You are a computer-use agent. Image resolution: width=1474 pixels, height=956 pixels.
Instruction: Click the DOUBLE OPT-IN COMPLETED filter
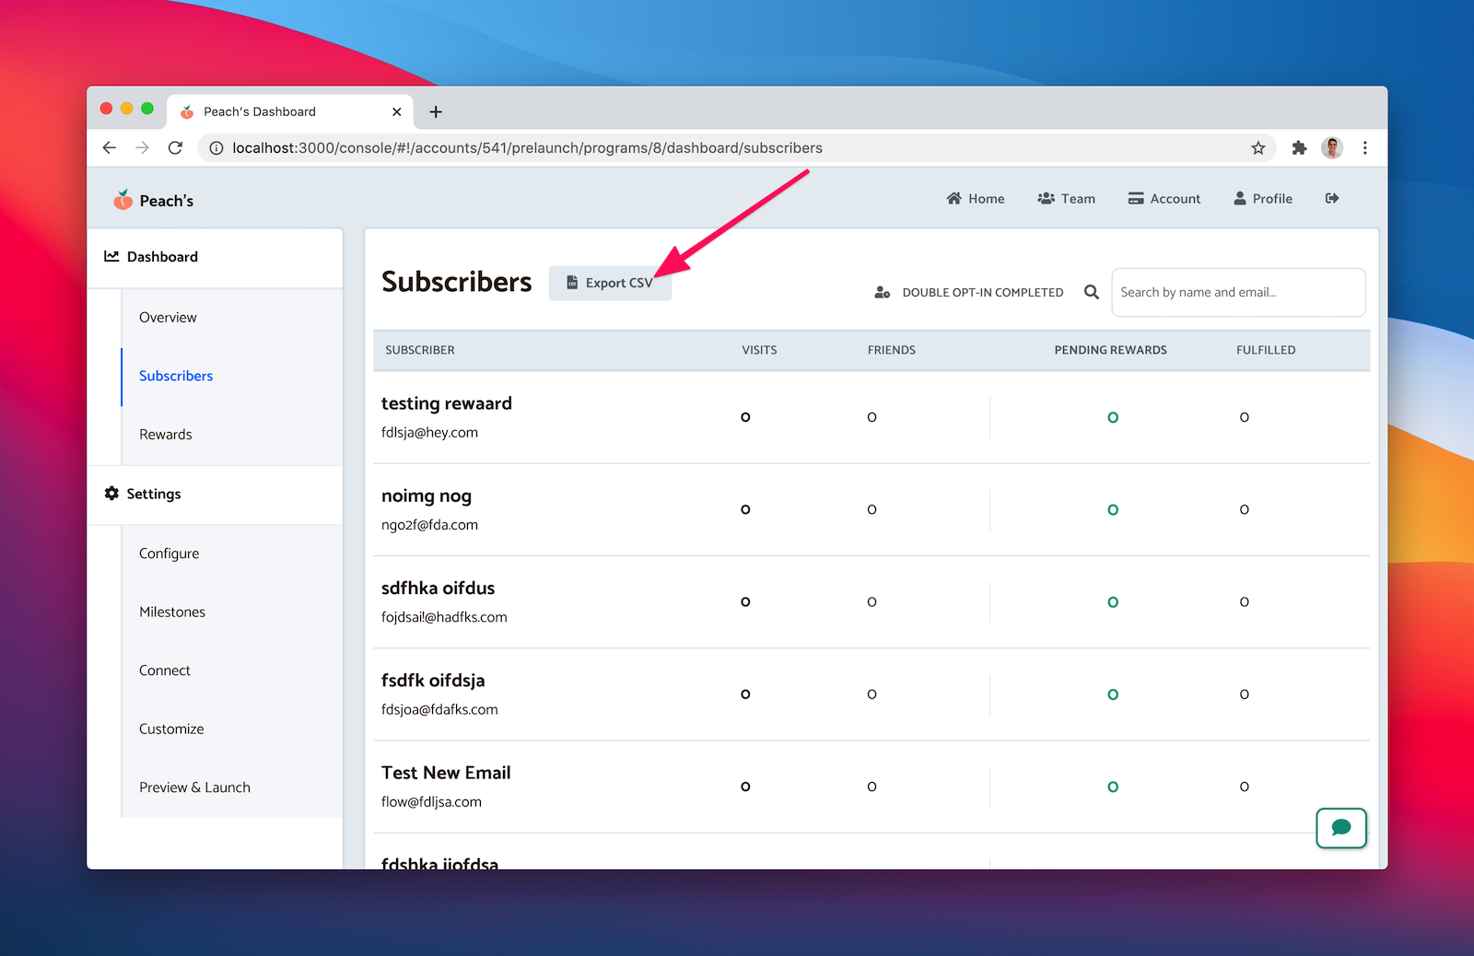[x=982, y=292]
